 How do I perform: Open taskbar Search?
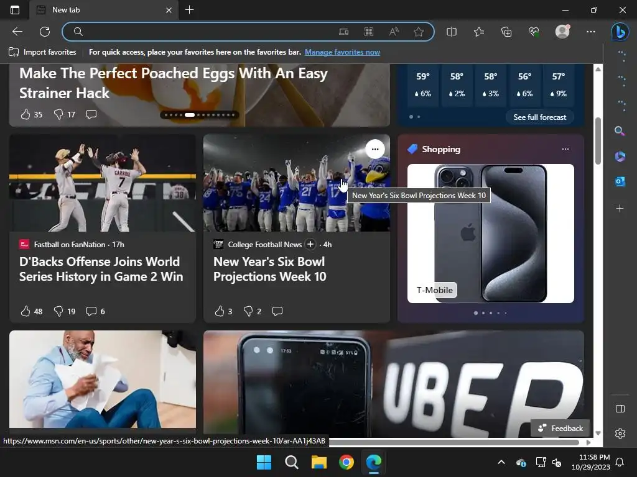coord(291,462)
